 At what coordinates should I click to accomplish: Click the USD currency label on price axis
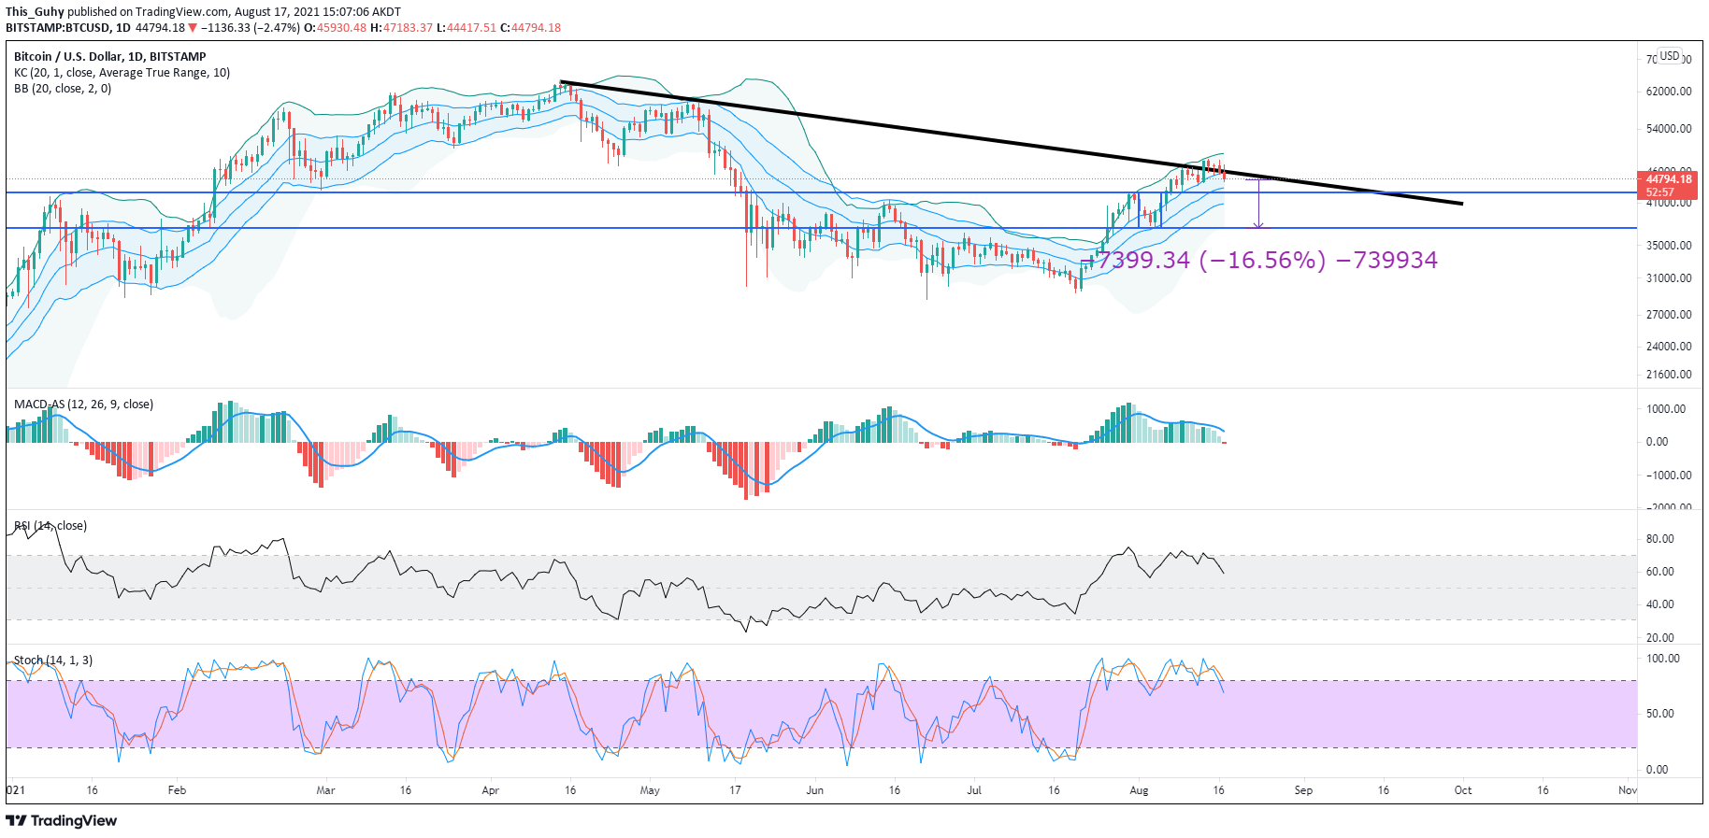[x=1670, y=56]
